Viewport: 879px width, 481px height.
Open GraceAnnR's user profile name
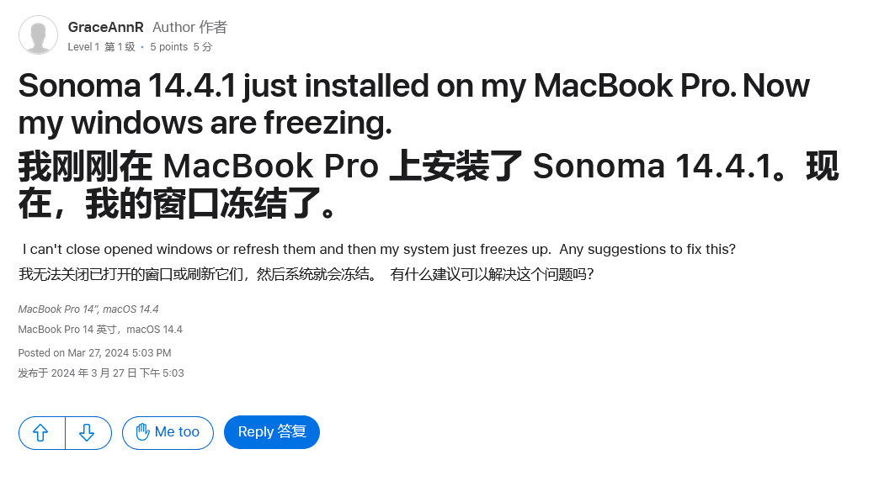coord(105,27)
